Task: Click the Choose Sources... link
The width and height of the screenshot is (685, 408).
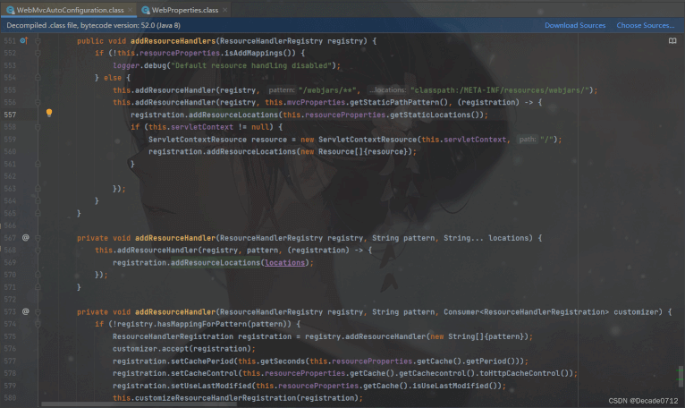Action: (646, 25)
